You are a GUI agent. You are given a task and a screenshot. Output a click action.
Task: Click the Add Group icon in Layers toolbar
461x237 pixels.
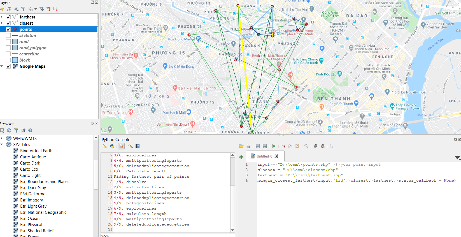tap(9, 9)
